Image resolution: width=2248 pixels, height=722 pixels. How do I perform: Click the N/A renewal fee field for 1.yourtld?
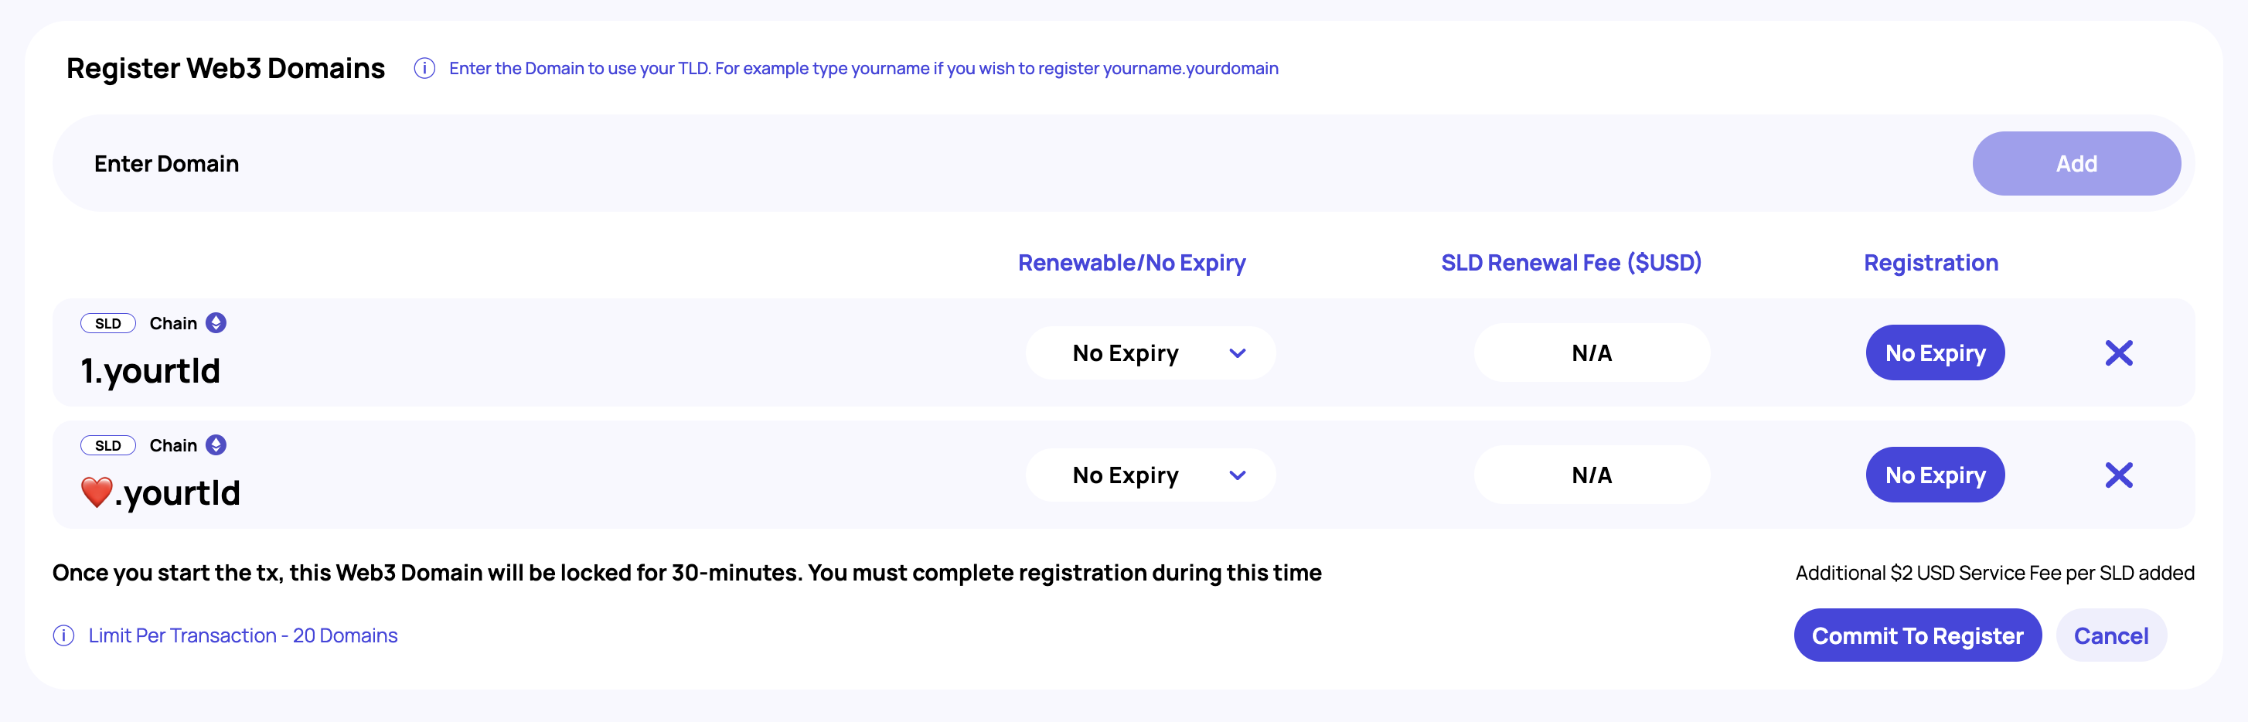pyautogui.click(x=1591, y=352)
